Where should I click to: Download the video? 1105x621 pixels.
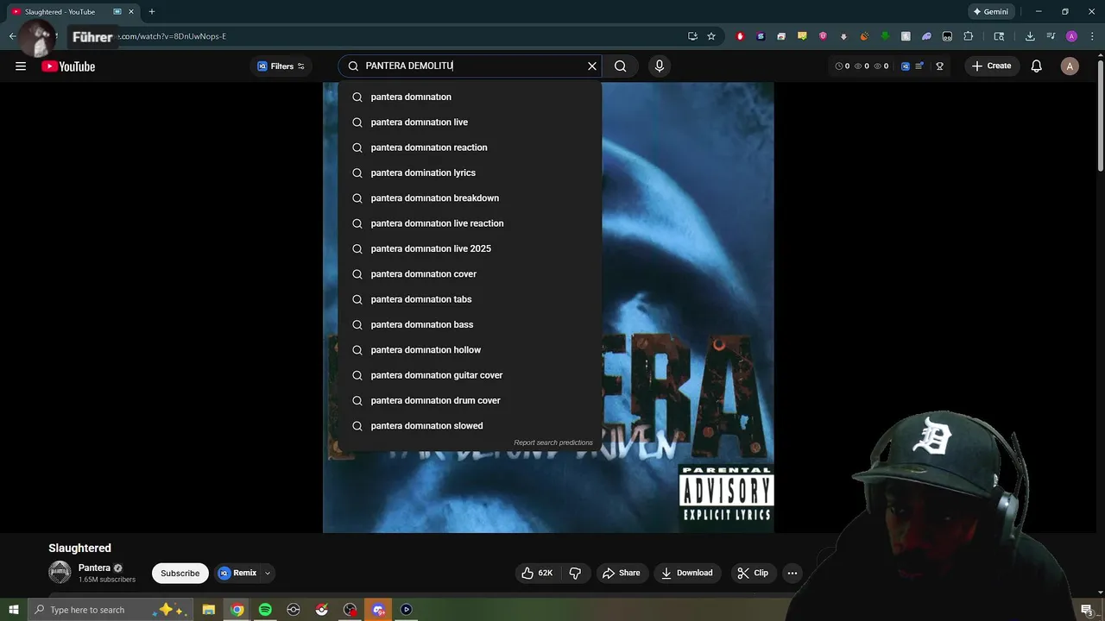687,573
